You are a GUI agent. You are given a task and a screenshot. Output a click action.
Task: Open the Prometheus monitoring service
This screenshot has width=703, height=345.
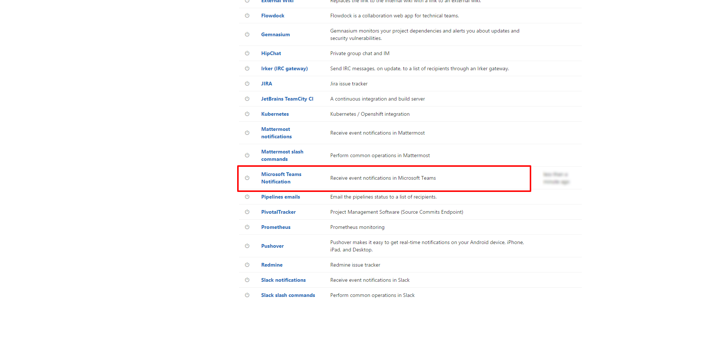coord(276,227)
